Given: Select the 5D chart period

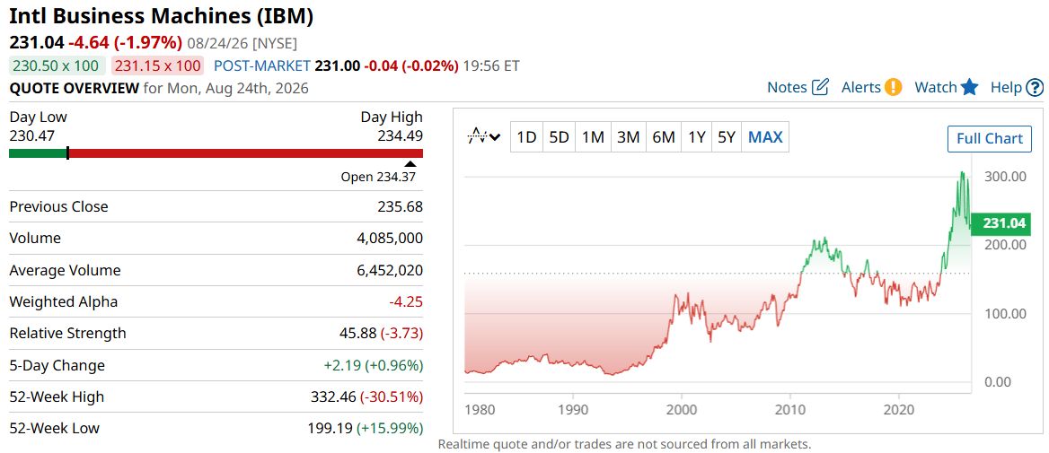Looking at the screenshot, I should (559, 137).
